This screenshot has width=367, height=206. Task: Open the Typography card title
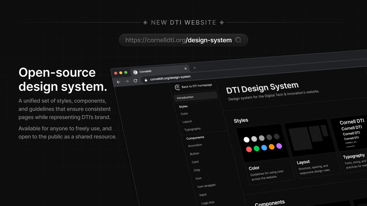click(354, 156)
